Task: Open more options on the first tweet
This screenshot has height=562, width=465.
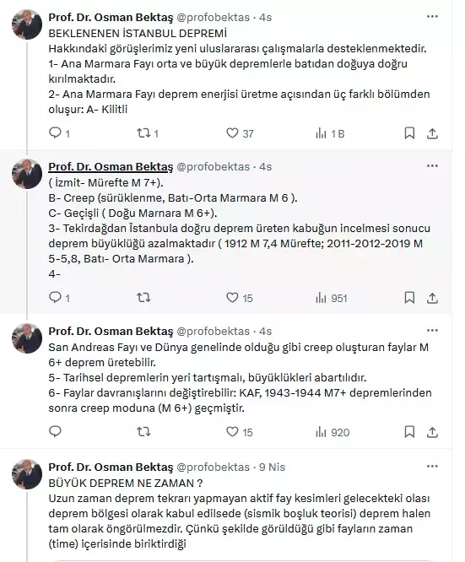Action: coord(432,17)
